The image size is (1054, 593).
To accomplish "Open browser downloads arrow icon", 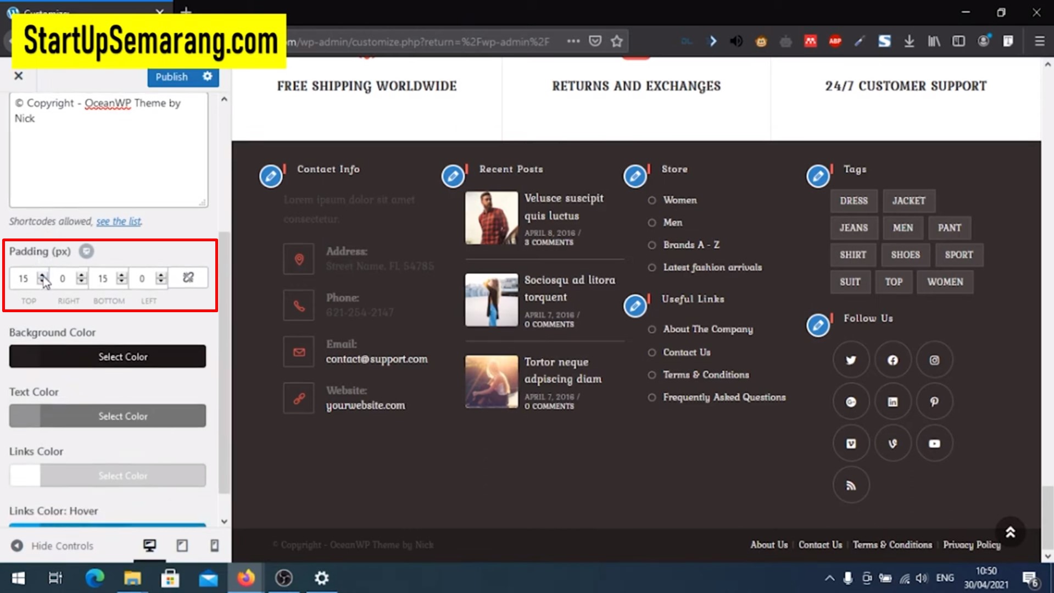I will pos(909,41).
